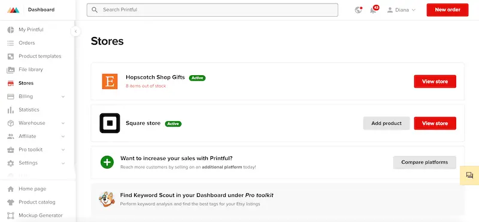
Task: Click the Etsy store logo
Action: (x=110, y=81)
